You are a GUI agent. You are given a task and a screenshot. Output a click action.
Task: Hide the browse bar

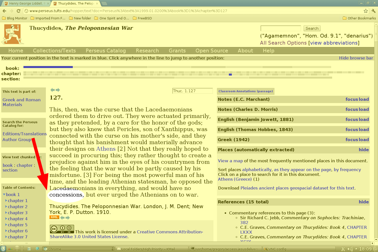coord(356,58)
